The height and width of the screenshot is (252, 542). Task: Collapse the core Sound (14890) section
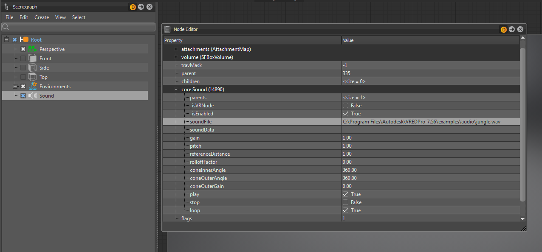click(x=176, y=90)
